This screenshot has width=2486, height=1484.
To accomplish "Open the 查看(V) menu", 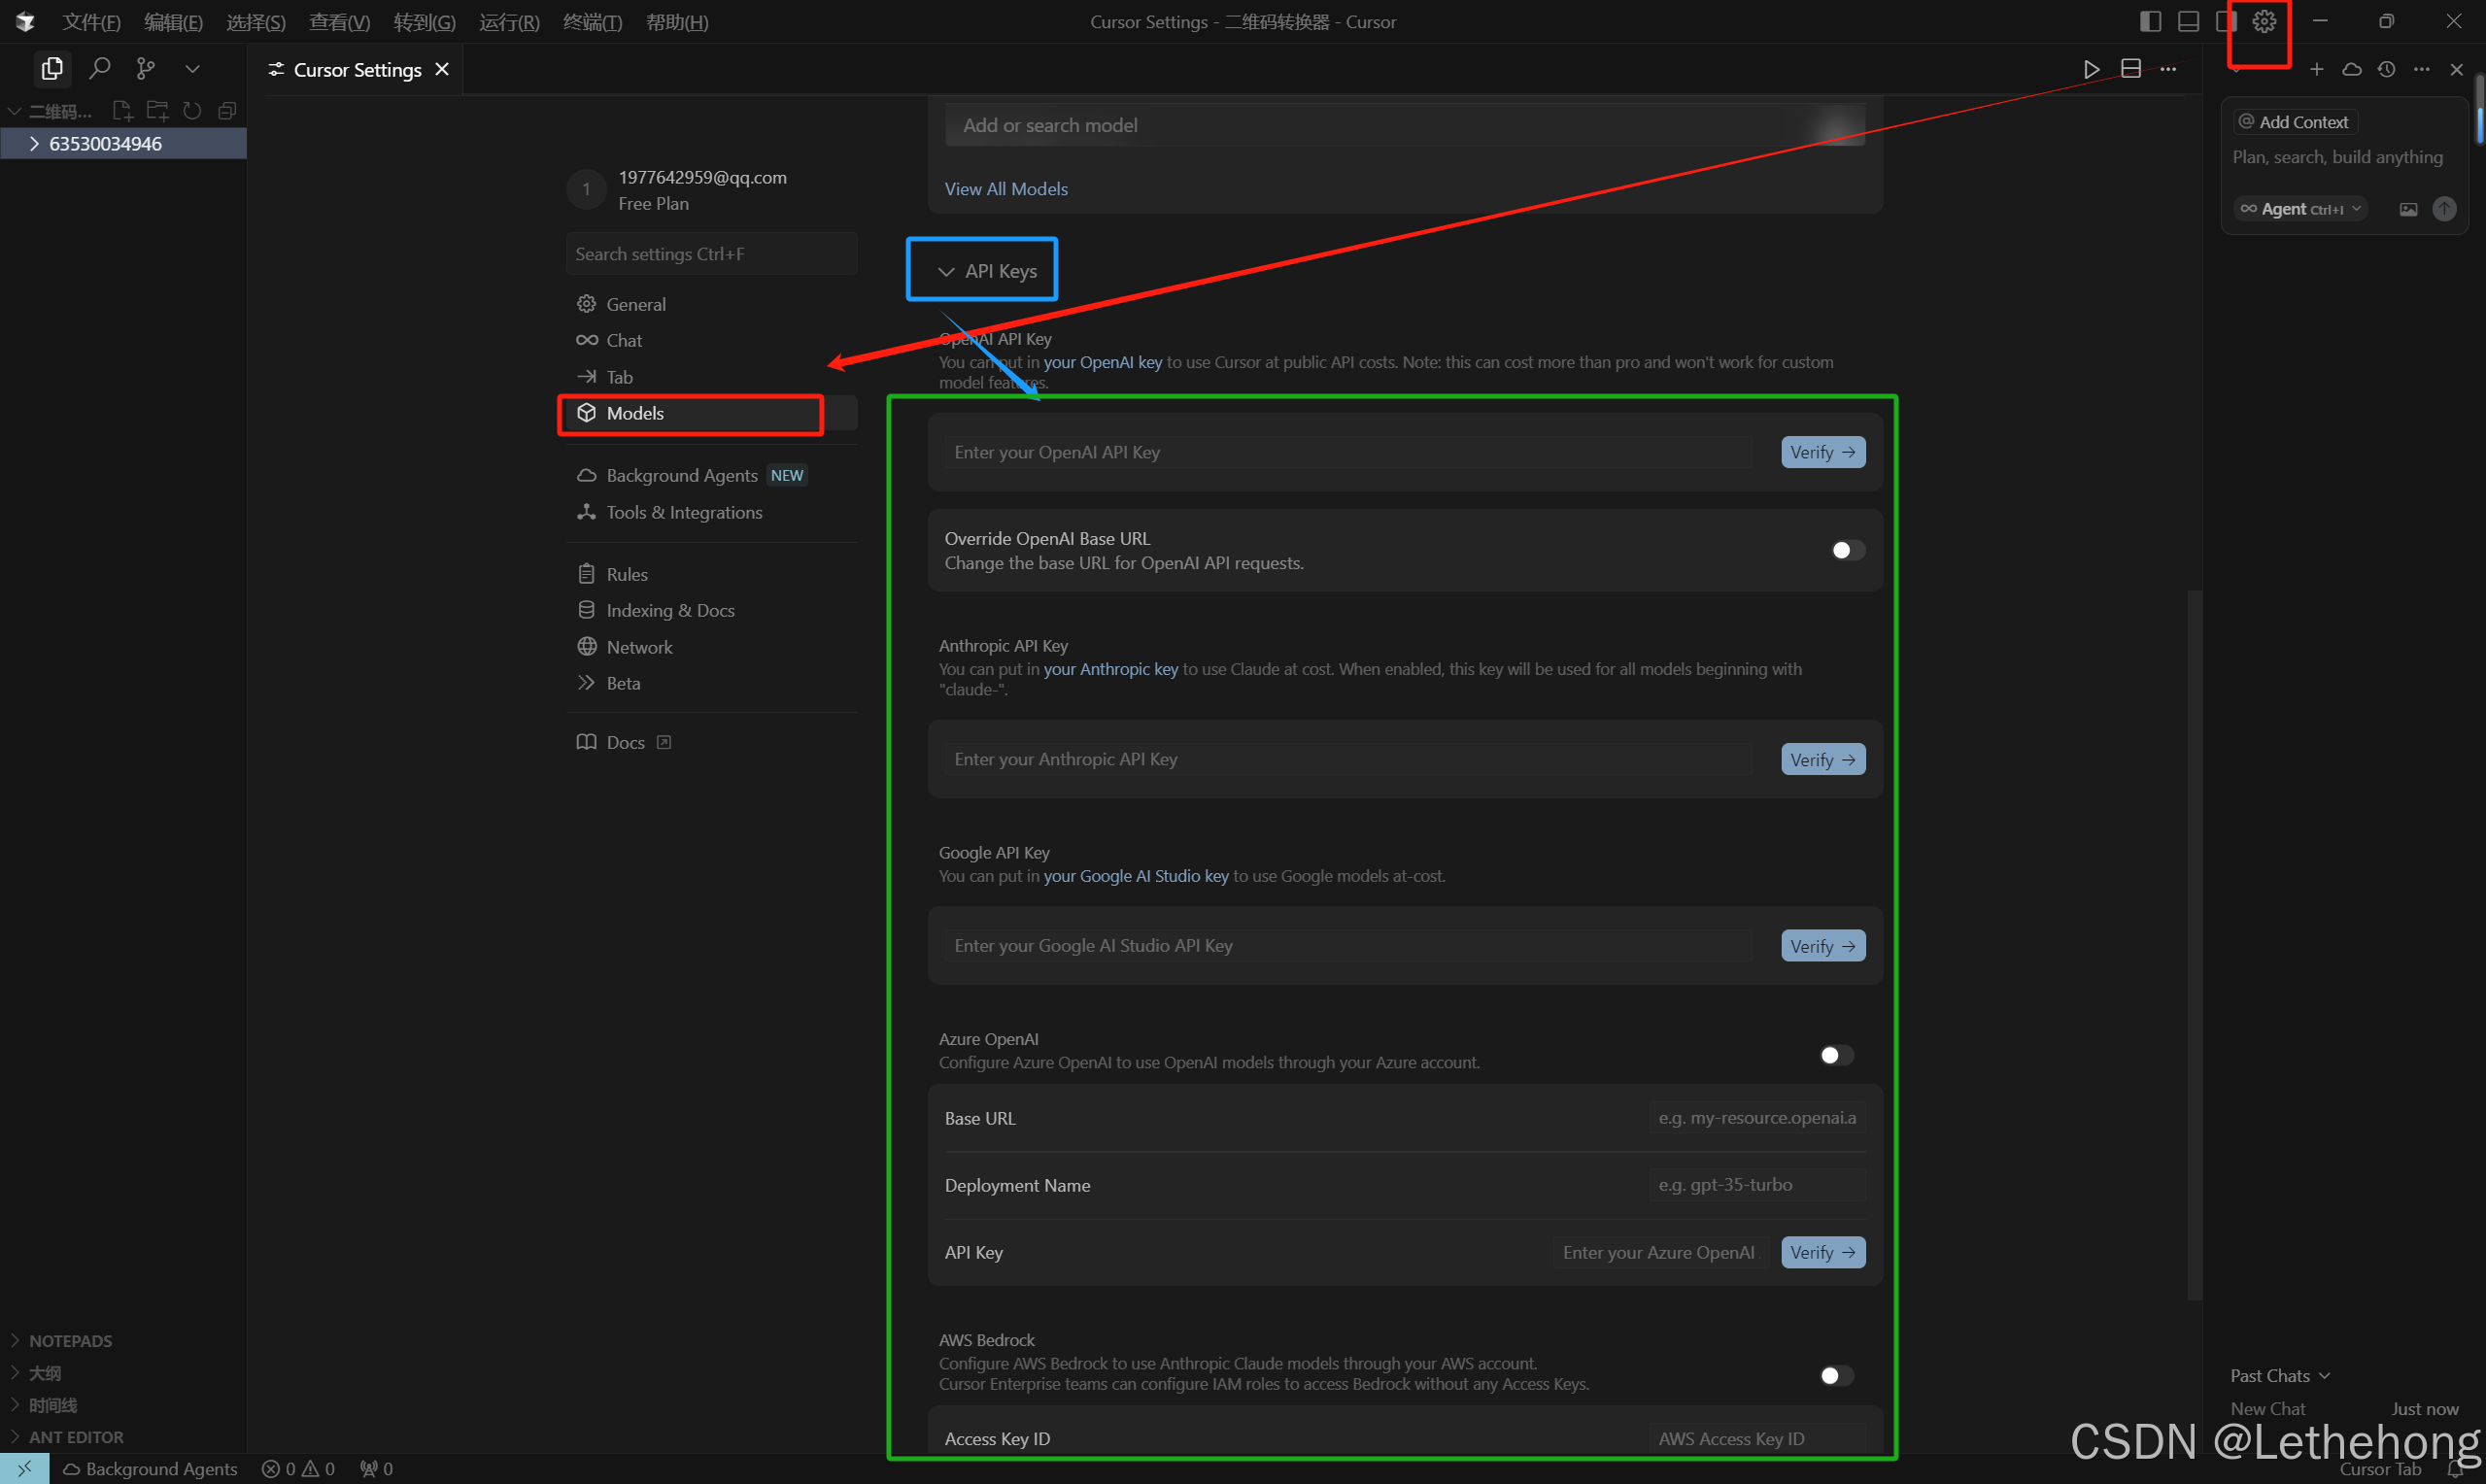I will coord(339,22).
